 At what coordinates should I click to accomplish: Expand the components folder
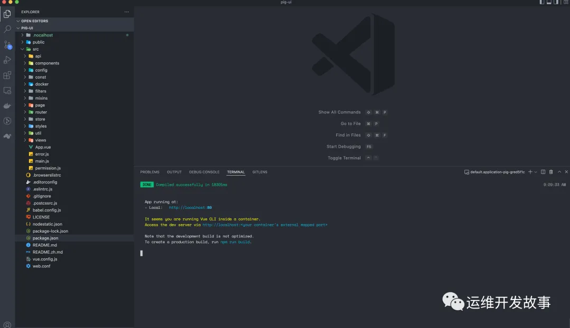click(x=74, y=63)
